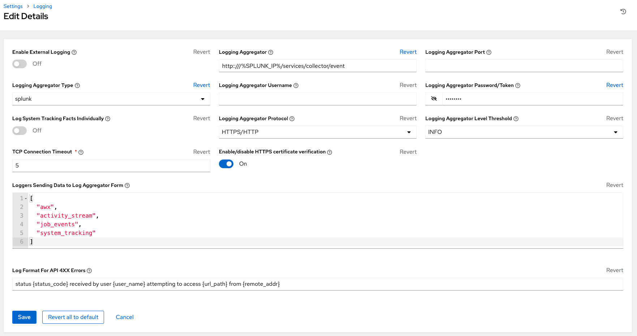637x336 pixels.
Task: Turn on Log System Tracking Facts Individually
Action: [x=20, y=131]
